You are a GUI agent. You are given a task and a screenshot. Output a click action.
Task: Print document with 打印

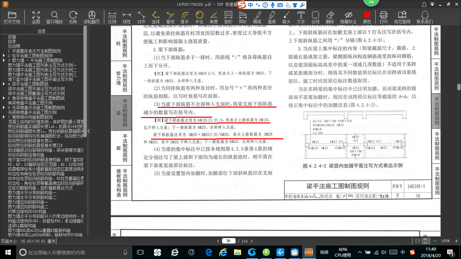coord(383,18)
